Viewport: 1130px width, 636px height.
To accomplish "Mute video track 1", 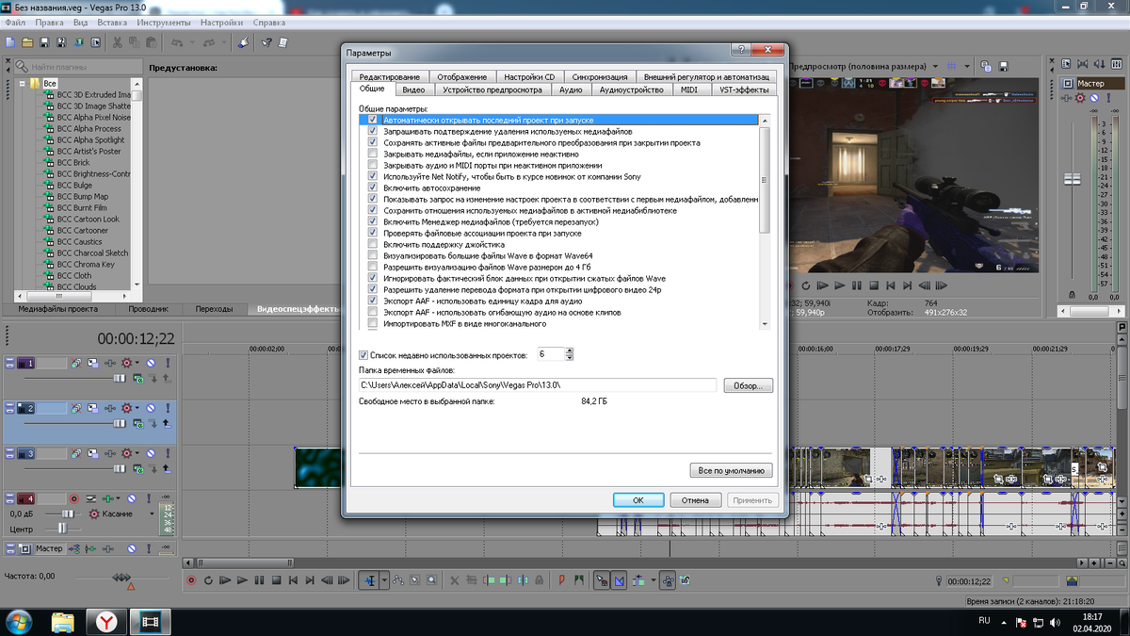I will coord(151,363).
